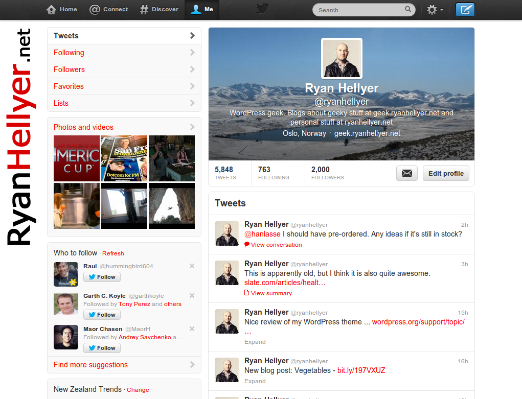Click the Twitter bird logo in top bar

(262, 8)
